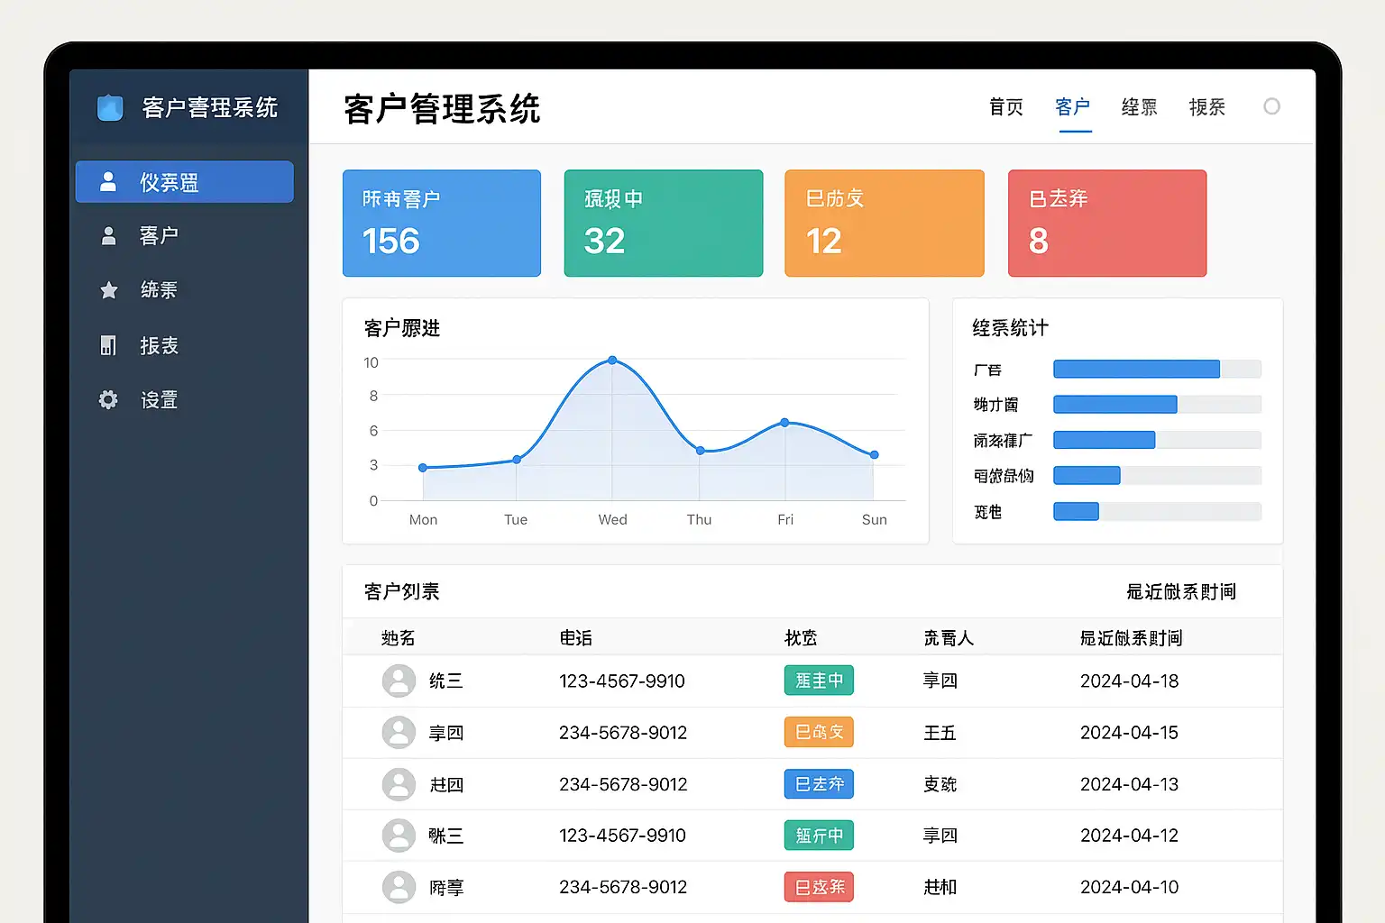Viewport: 1385px width, 923px height.
Task: Switch to the underlined 客户 top navigation tab
Action: 1073,107
